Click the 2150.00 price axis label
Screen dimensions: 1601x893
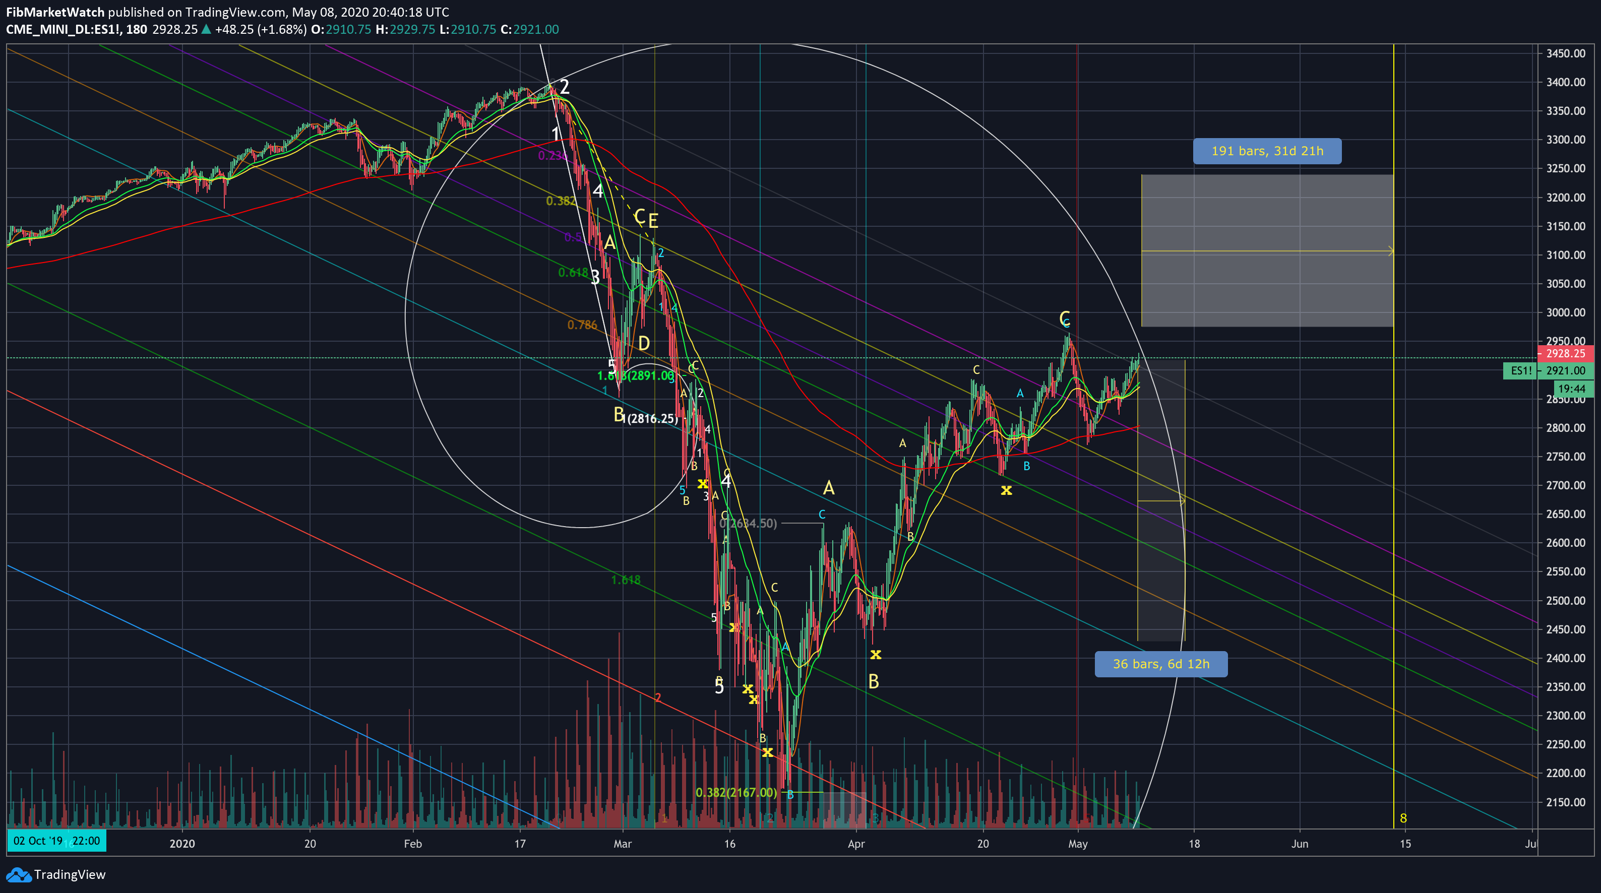1566,802
